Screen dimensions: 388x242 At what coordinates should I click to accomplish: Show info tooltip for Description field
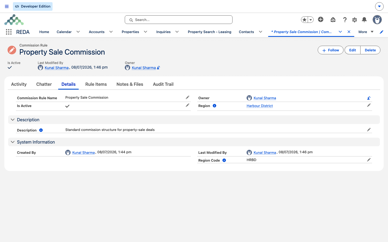41,130
